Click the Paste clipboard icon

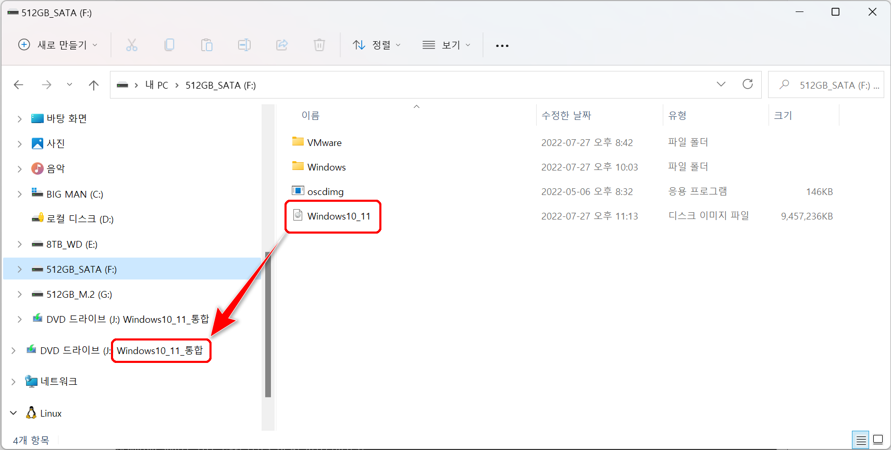207,45
